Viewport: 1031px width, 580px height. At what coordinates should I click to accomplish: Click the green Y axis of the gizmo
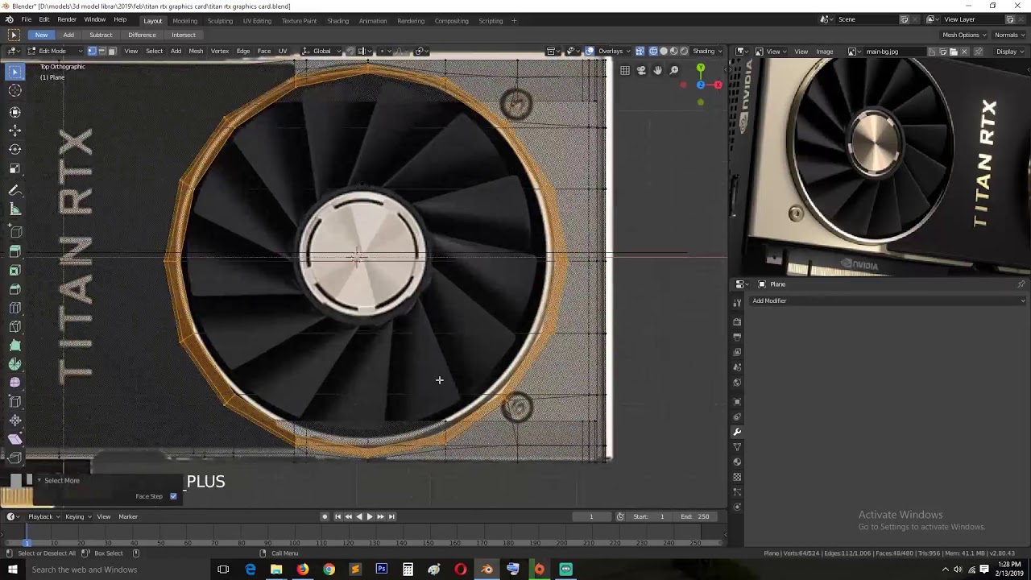(x=701, y=68)
